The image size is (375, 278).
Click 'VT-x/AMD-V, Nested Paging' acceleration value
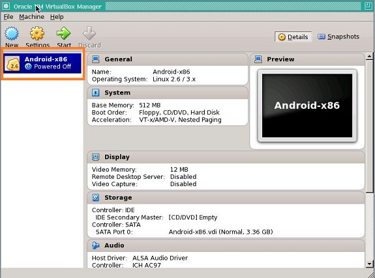[180, 119]
